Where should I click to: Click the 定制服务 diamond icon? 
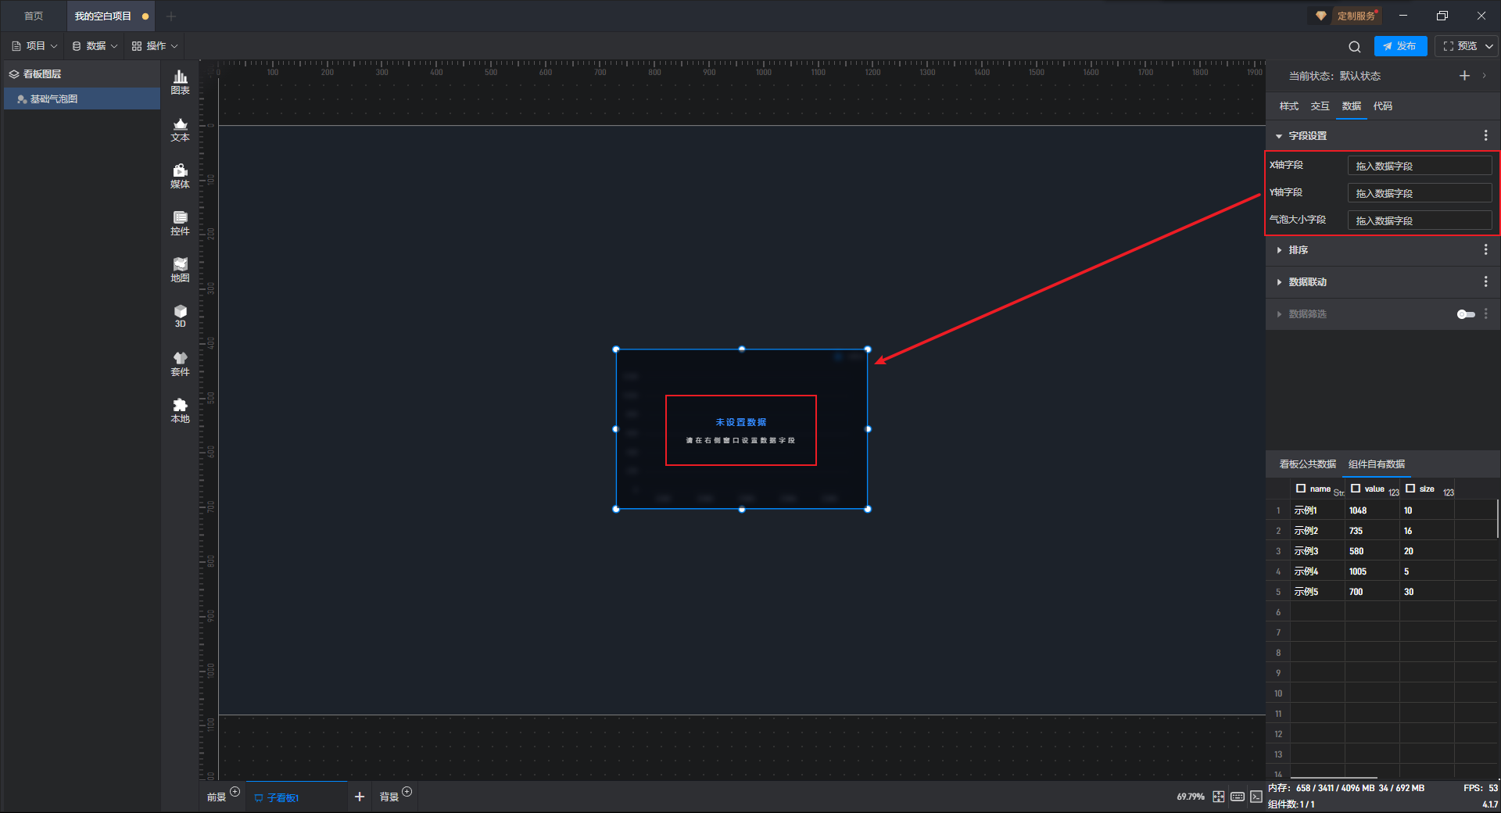[x=1321, y=16]
